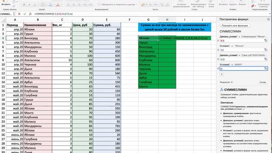Apply comma style number format
The width and height of the screenshot is (272, 153).
156,5
